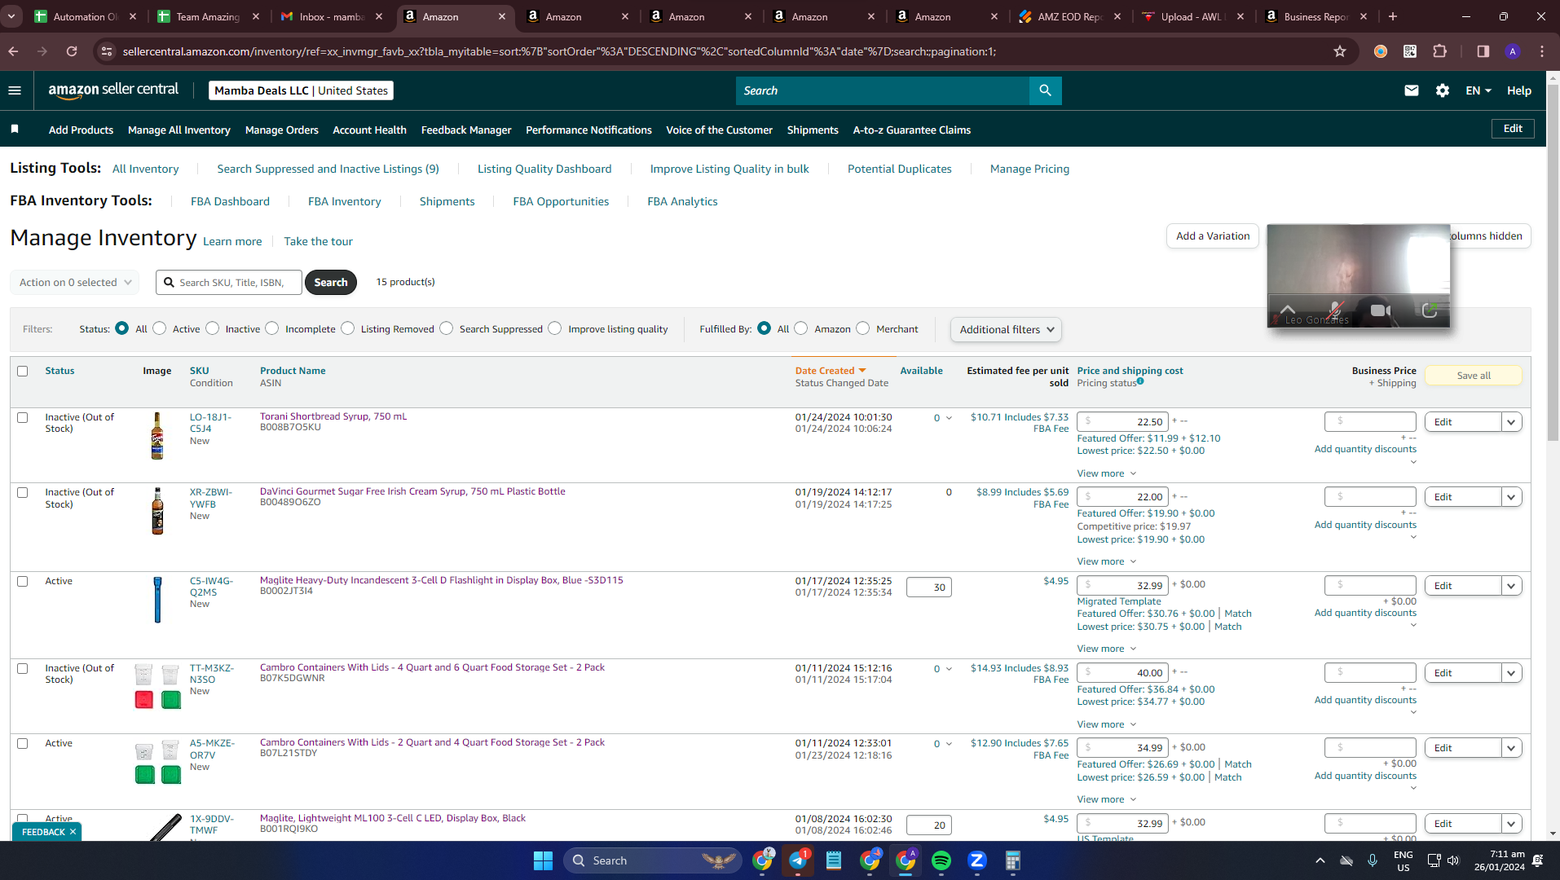Click the Add a Variation button

(1213, 236)
